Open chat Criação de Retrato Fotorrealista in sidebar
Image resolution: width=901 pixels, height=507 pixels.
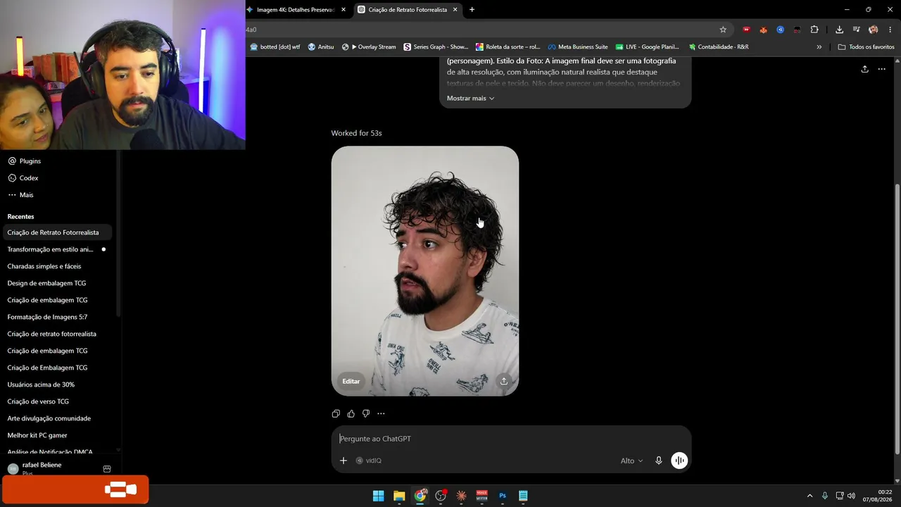coord(57,232)
